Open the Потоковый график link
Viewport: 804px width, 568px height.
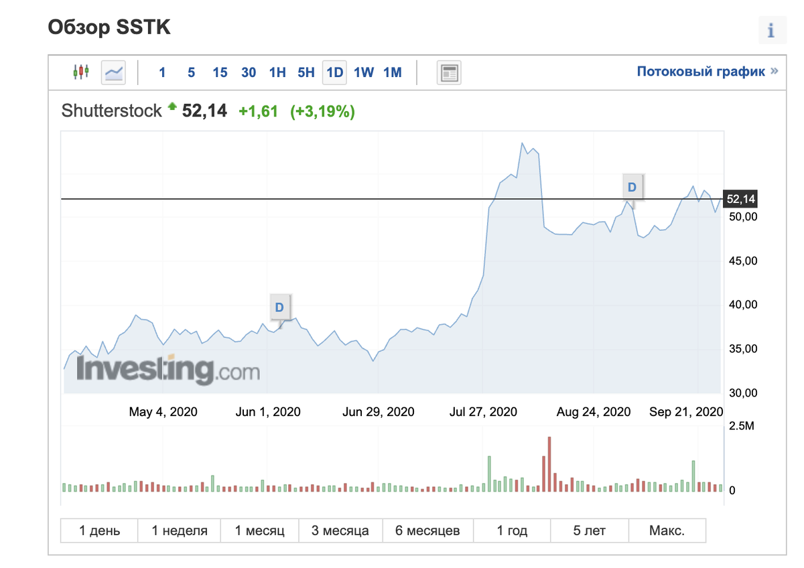click(x=708, y=71)
